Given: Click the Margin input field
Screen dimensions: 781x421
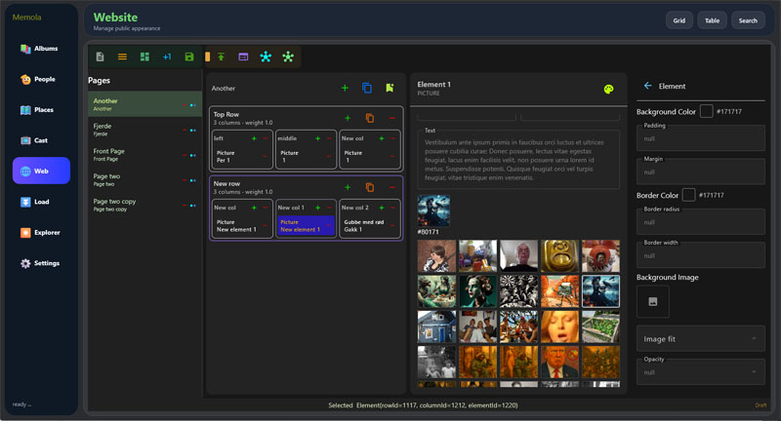Looking at the screenshot, I should (x=700, y=172).
